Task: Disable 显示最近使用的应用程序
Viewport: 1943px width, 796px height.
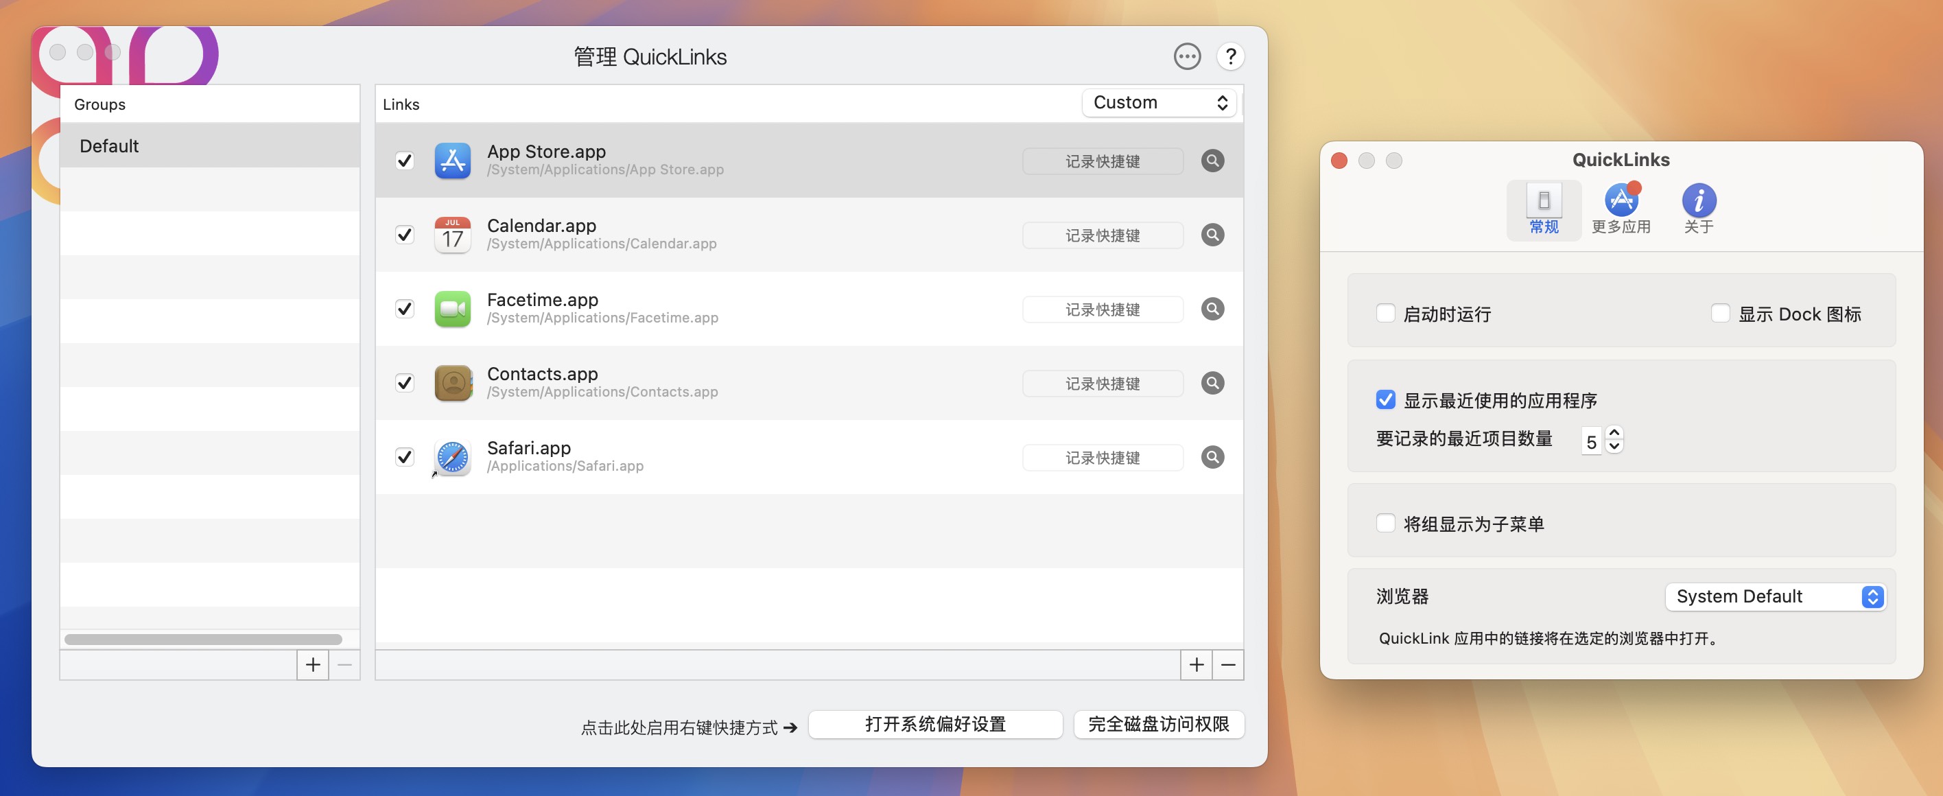Action: [1385, 400]
